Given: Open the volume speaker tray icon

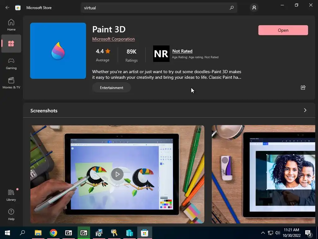Looking at the screenshot, I should click(278, 233).
